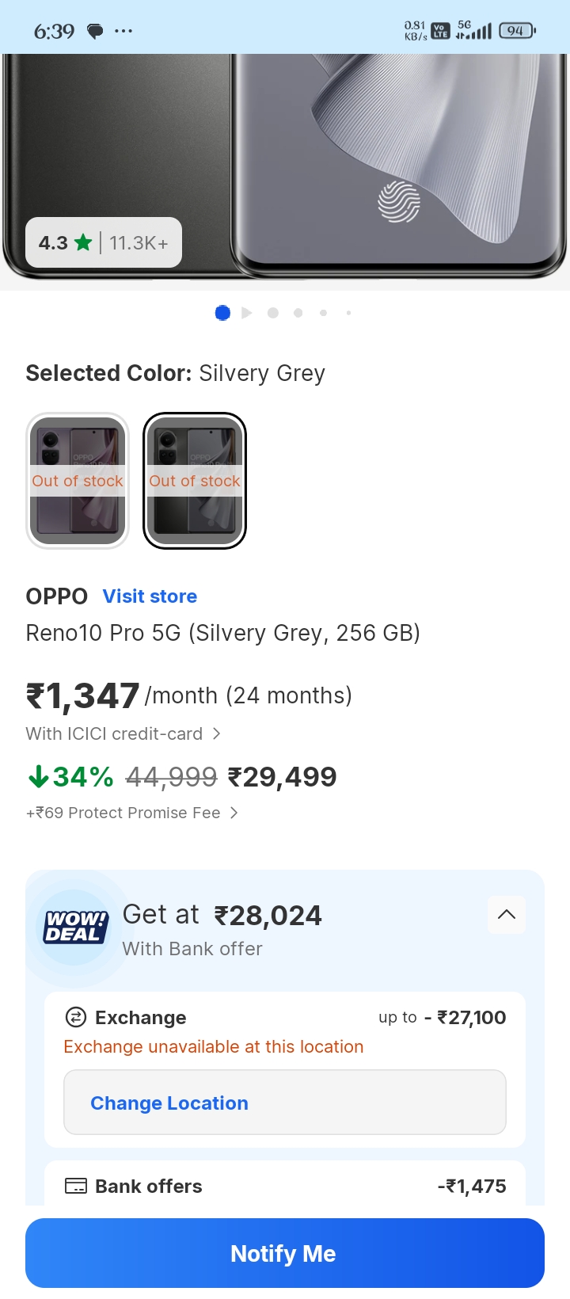Tap the Exchange swap icon
570x1299 pixels.
[75, 1017]
